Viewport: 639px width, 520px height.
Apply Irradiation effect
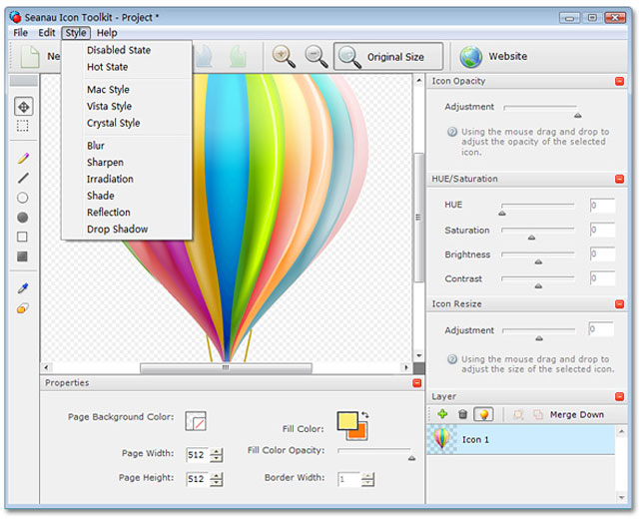110,179
